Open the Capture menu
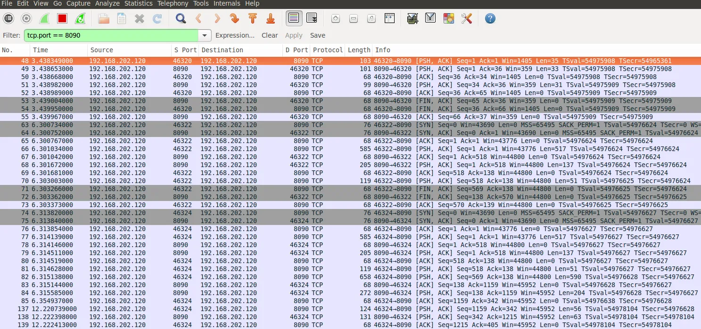The width and height of the screenshot is (701, 329). 78,3
